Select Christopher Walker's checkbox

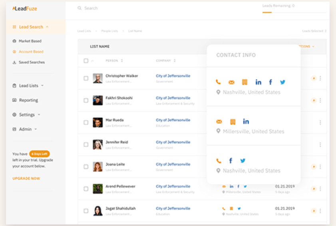(86, 78)
